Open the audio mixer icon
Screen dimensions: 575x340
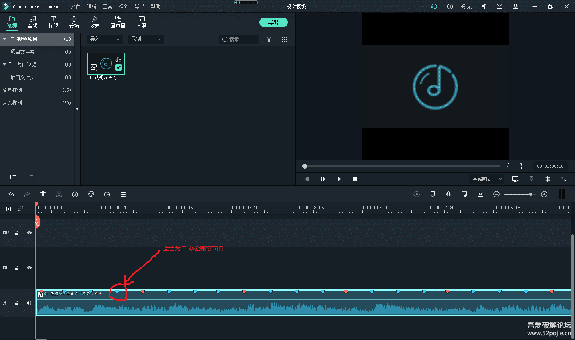[464, 194]
